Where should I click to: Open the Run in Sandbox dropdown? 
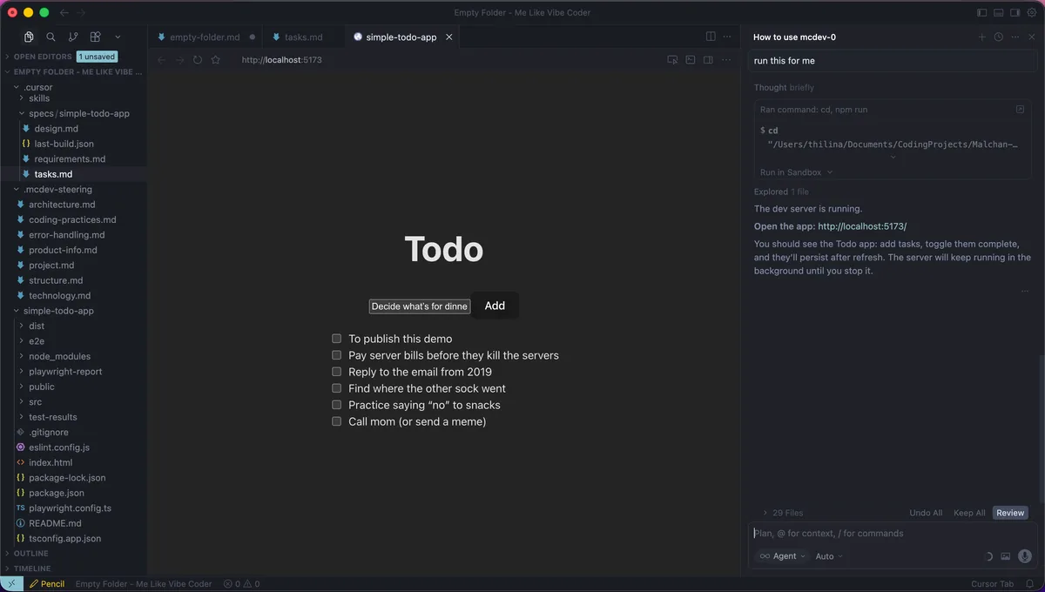[x=796, y=172]
